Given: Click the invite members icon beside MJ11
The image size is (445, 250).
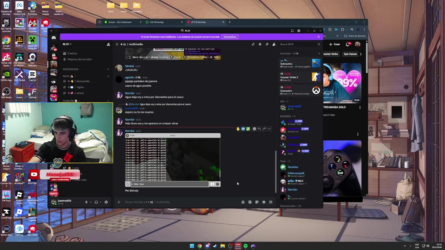Looking at the screenshot, I should [108, 44].
